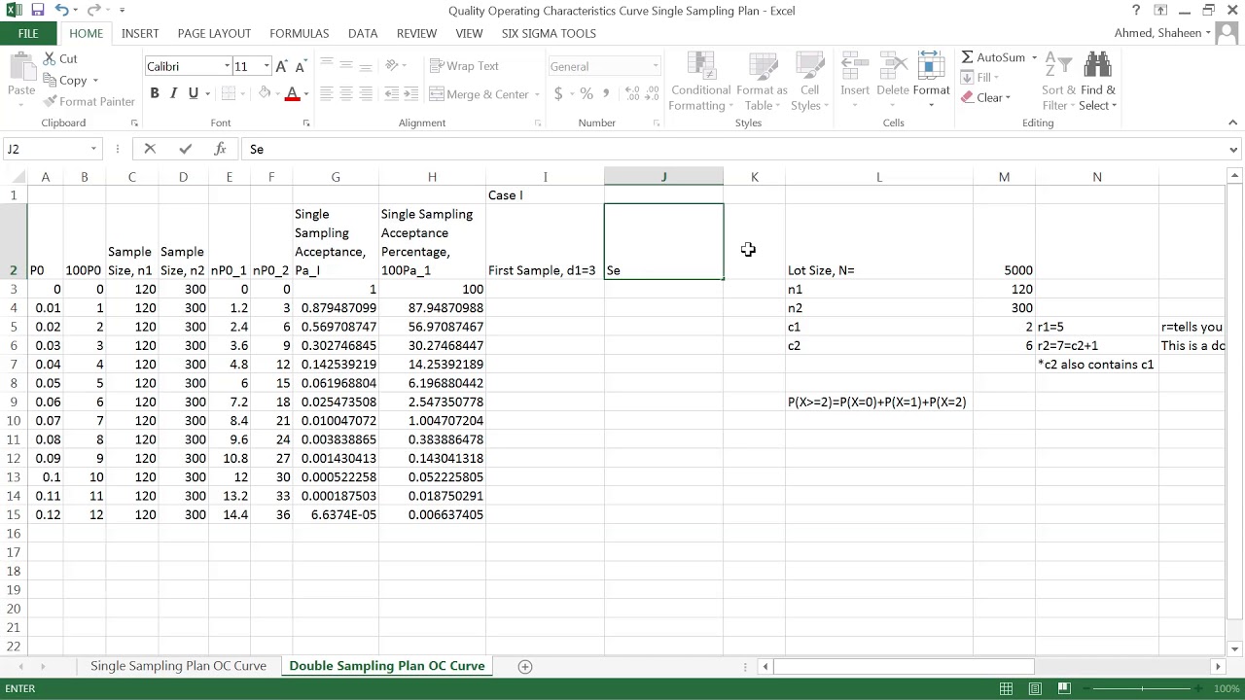
Task: Collapse the ribbon with the arrow
Action: coord(1232,122)
